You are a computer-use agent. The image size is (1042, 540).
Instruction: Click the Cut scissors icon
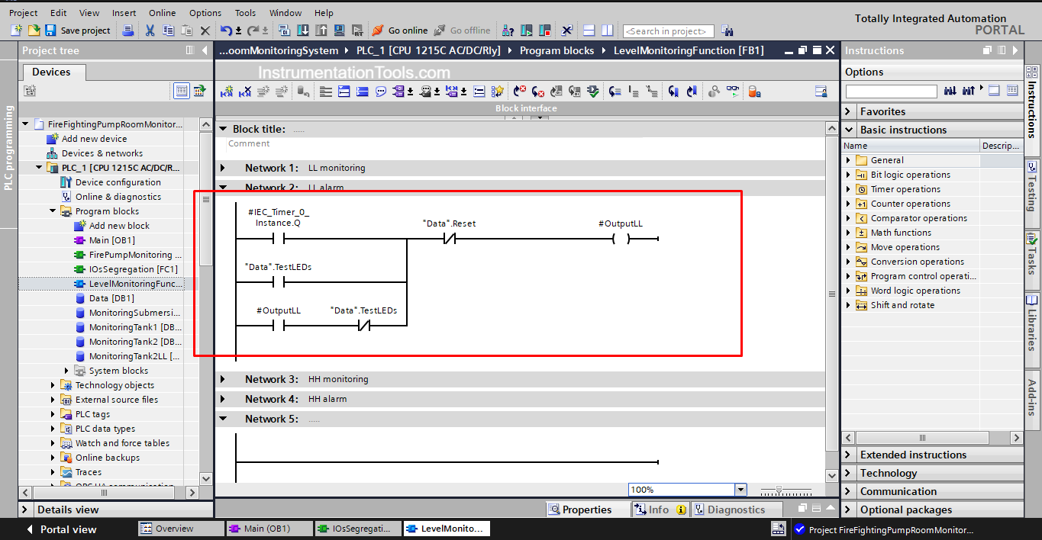click(x=150, y=31)
